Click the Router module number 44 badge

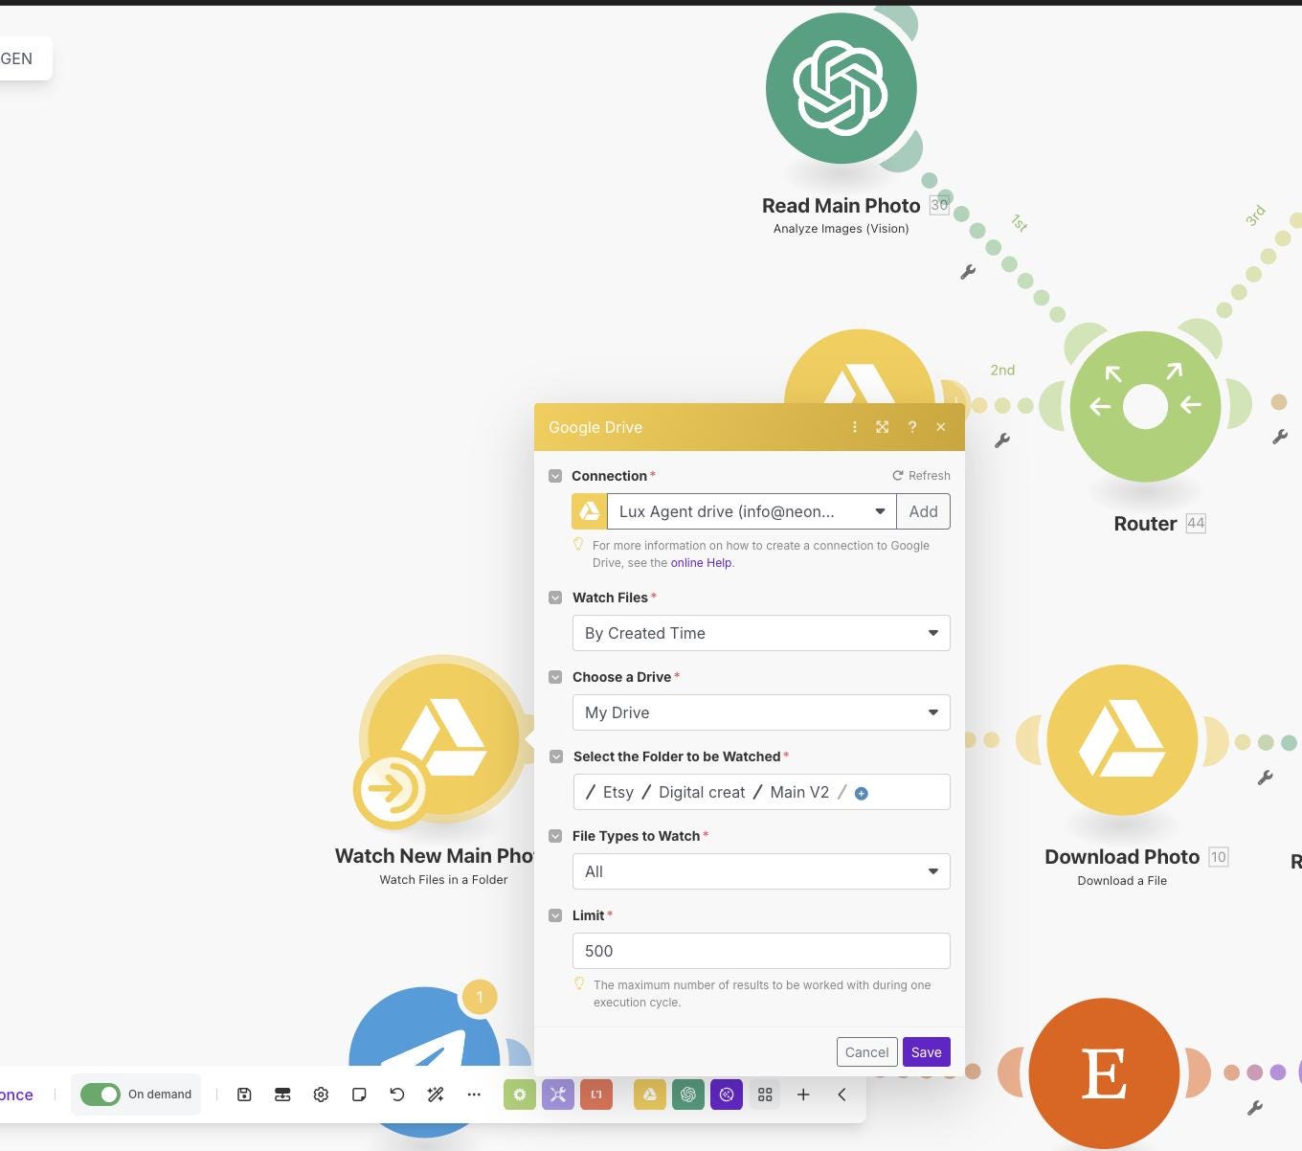pyautogui.click(x=1196, y=524)
